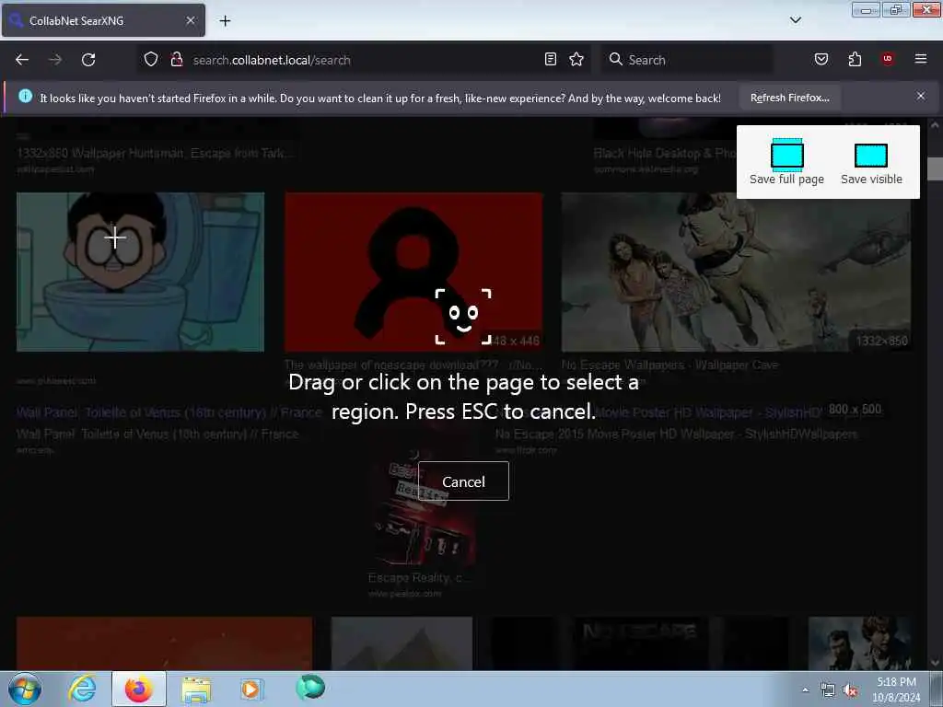Screen dimensions: 943x707
Task: Reload the current page
Action: pos(88,60)
